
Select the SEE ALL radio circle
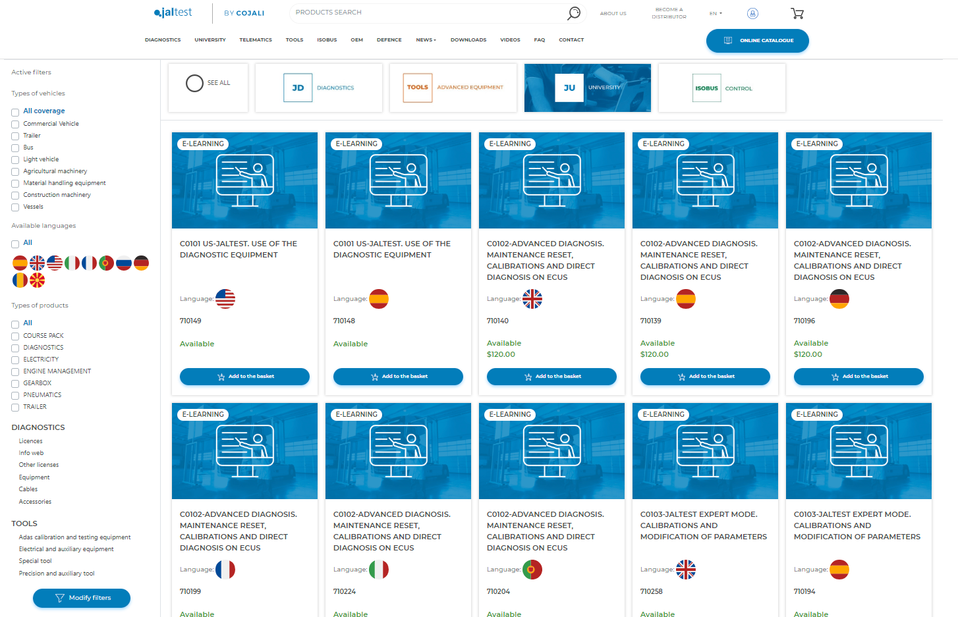[194, 83]
